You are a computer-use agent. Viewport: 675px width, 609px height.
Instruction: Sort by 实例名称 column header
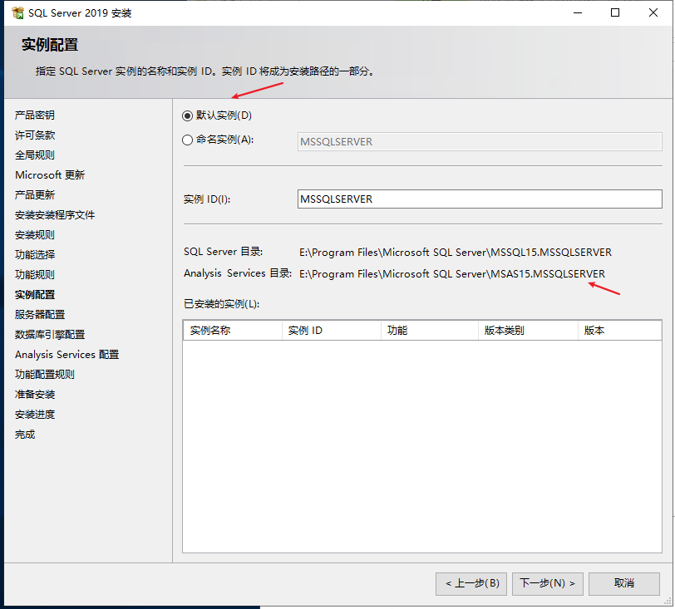tap(233, 331)
